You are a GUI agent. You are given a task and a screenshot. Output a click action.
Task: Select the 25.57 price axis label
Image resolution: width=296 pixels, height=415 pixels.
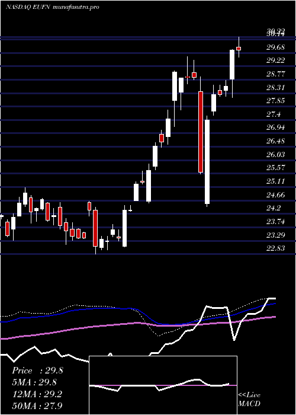click(x=275, y=168)
